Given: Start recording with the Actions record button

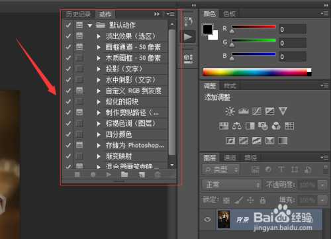Looking at the screenshot, I should point(93,175).
